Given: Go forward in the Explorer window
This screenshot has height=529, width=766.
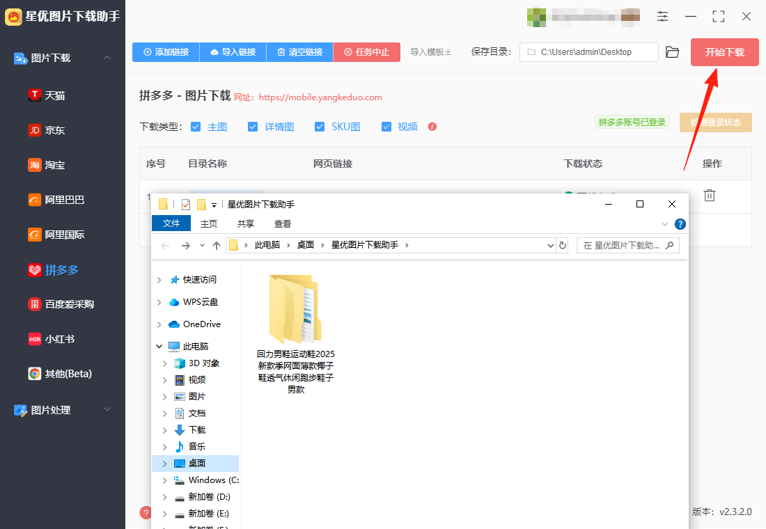Looking at the screenshot, I should [x=186, y=246].
